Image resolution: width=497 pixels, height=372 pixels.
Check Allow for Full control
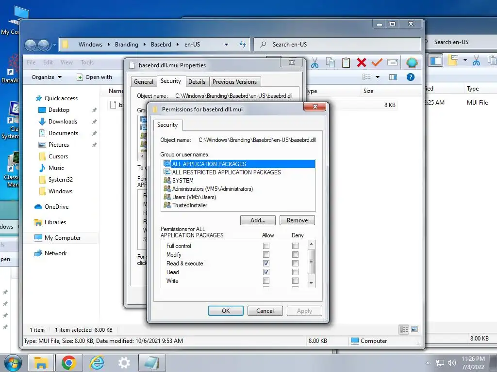pyautogui.click(x=266, y=246)
